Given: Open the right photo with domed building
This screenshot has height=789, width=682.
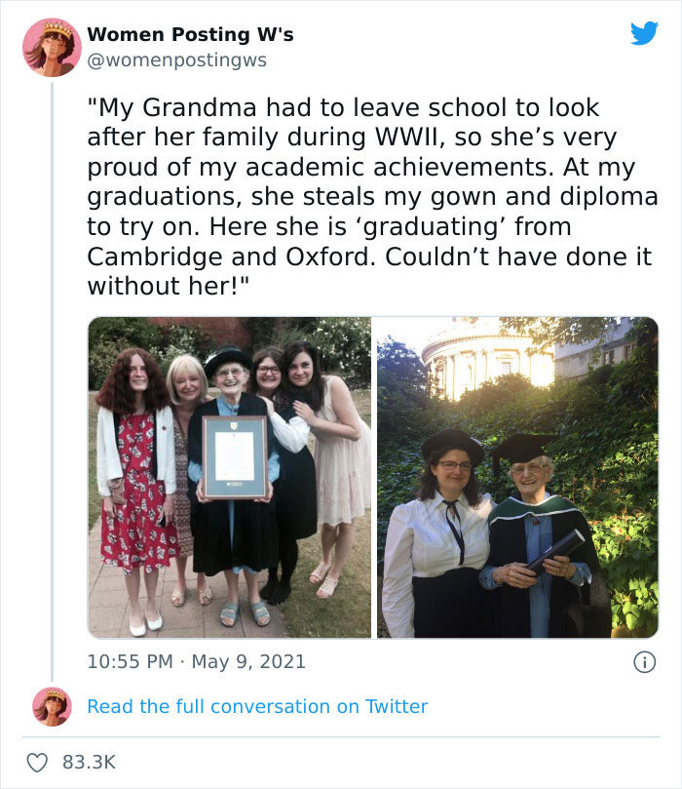Looking at the screenshot, I should 517,477.
